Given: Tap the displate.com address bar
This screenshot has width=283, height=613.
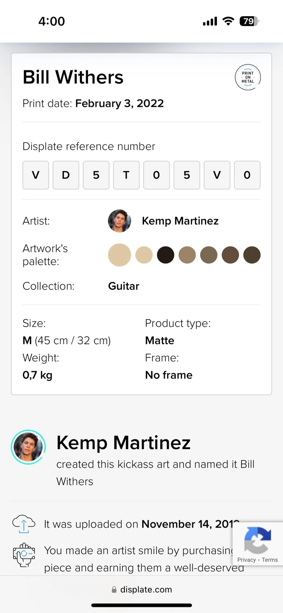Looking at the screenshot, I should point(146,590).
